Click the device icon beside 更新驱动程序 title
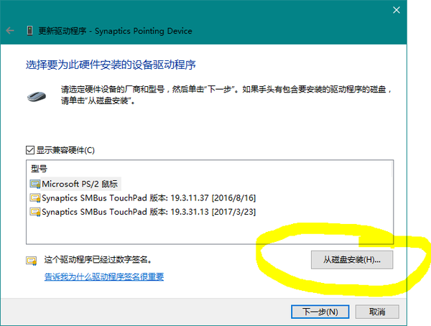The height and width of the screenshot is (326, 431). [x=29, y=30]
